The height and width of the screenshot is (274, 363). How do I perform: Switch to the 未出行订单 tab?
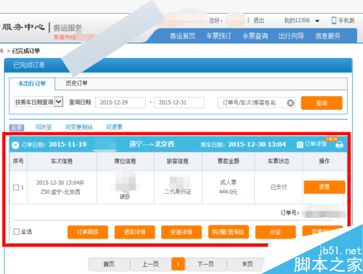coord(32,84)
